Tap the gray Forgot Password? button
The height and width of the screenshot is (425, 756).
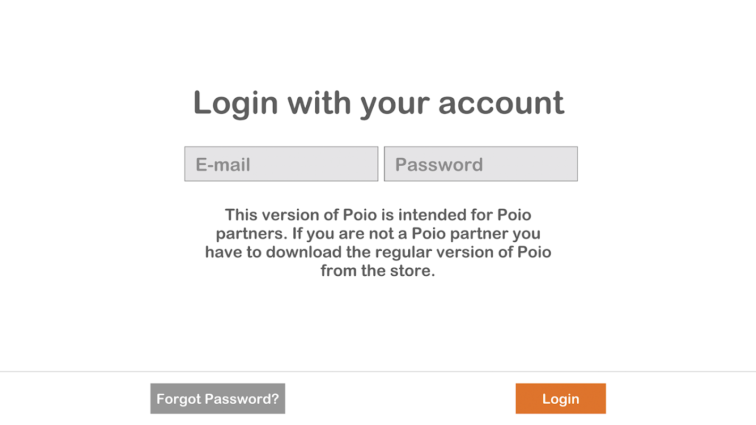coord(217,398)
